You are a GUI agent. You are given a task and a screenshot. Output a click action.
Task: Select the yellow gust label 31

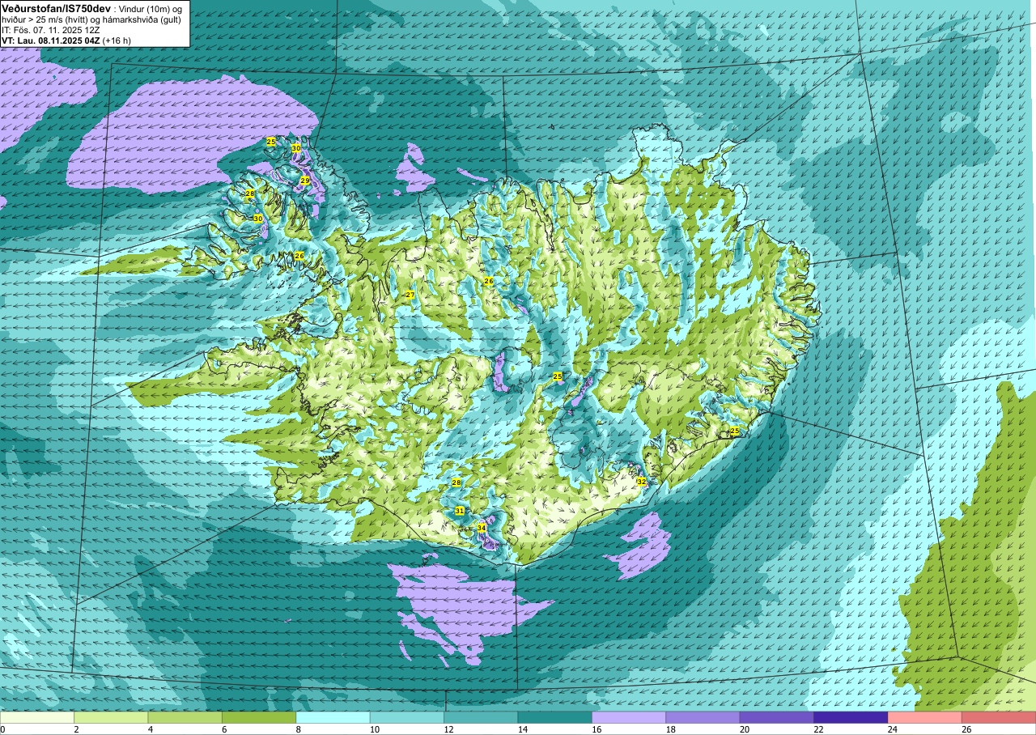pyautogui.click(x=460, y=511)
